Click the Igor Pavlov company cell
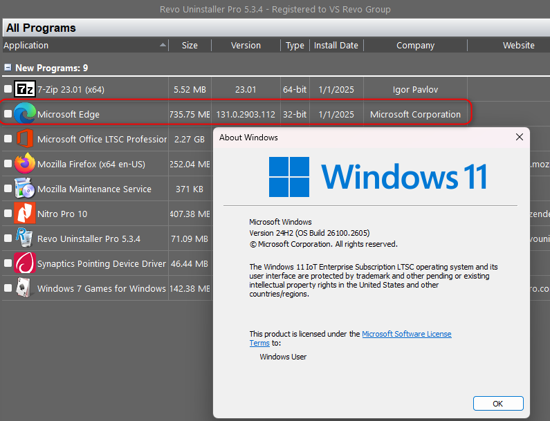The width and height of the screenshot is (550, 421). 415,90
